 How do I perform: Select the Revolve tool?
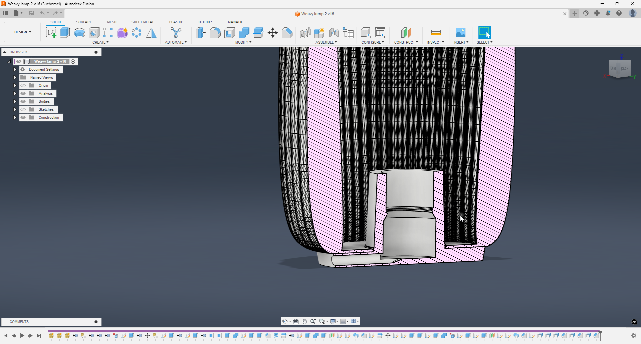click(x=79, y=33)
